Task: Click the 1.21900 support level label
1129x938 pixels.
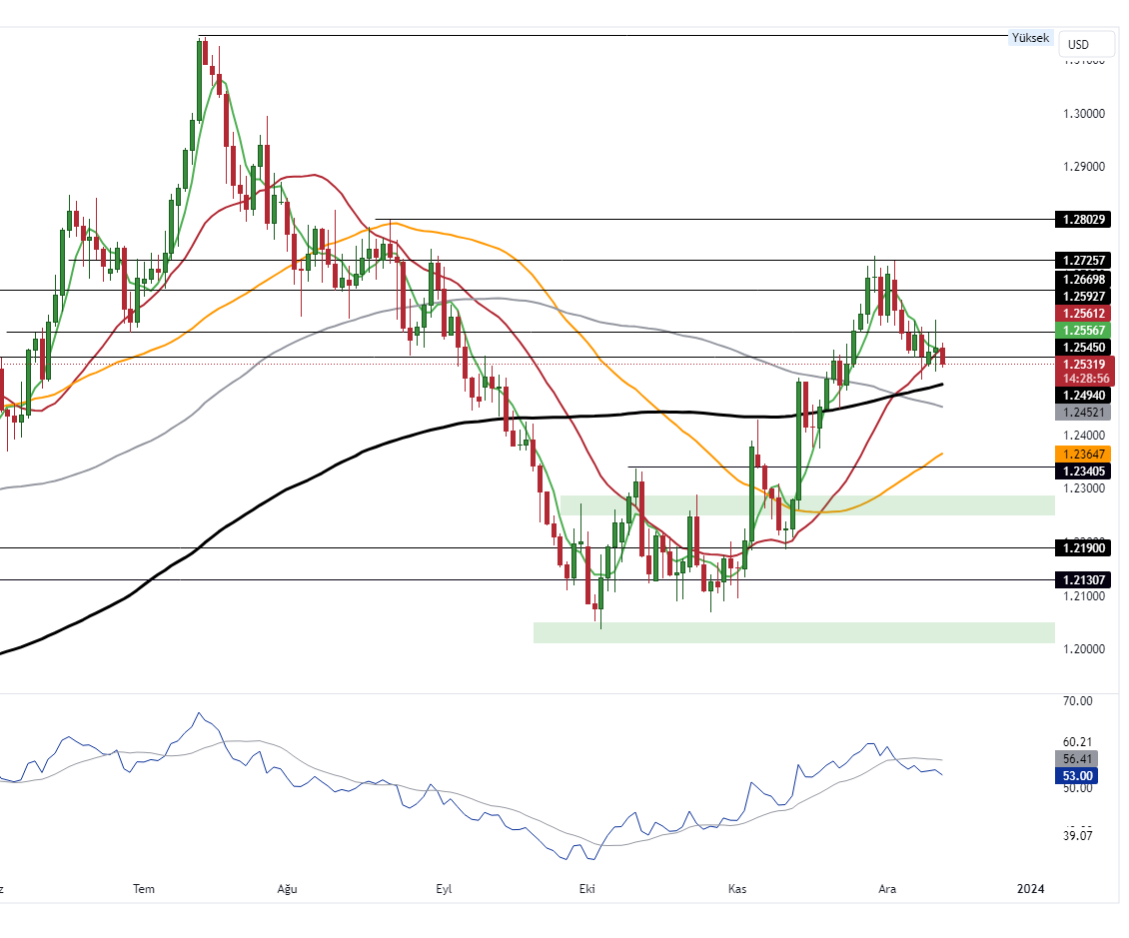Action: (1085, 547)
